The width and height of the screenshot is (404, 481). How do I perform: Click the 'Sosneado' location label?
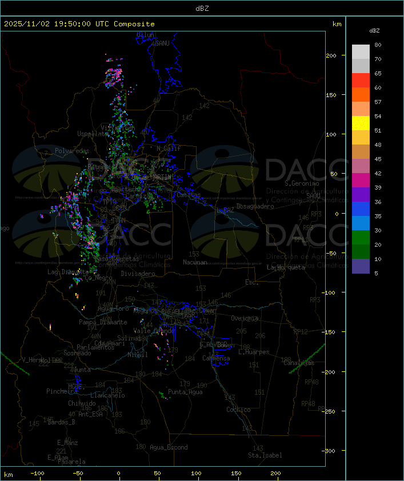pos(77,353)
